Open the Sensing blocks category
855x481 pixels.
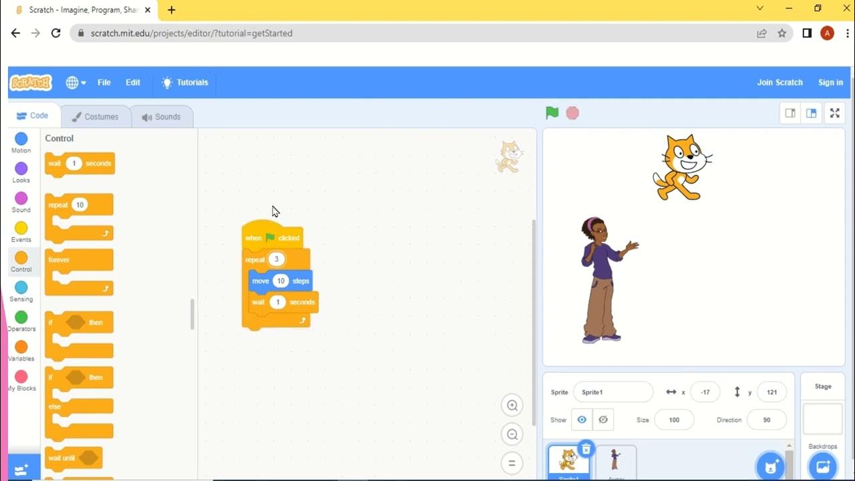(21, 291)
